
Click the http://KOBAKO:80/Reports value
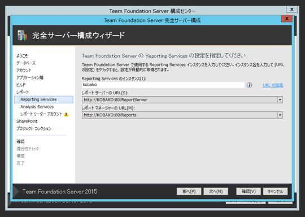point(110,115)
